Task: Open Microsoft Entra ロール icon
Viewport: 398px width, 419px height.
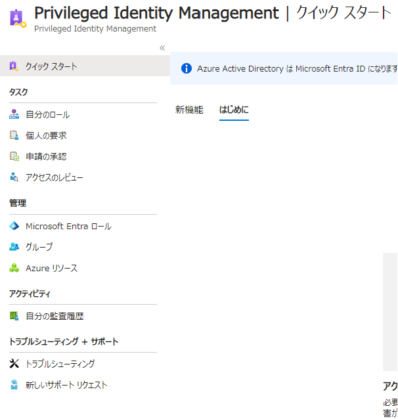Action: [14, 227]
